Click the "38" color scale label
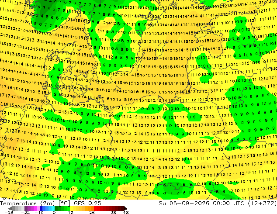 coord(113,212)
